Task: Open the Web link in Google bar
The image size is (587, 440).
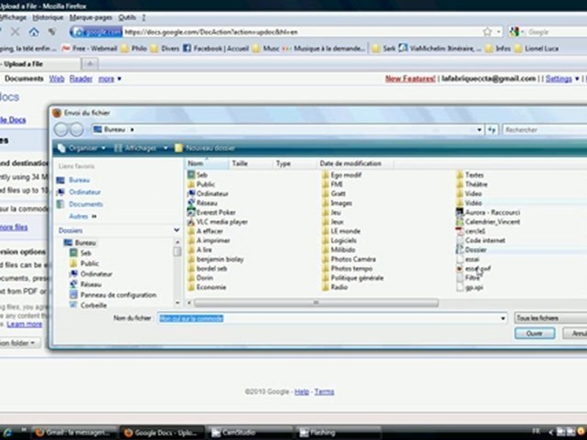Action: click(56, 79)
